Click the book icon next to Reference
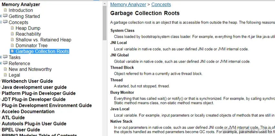275x136 pixels. (x=5, y=63)
